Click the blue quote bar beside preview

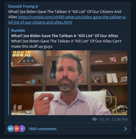coord(9,71)
